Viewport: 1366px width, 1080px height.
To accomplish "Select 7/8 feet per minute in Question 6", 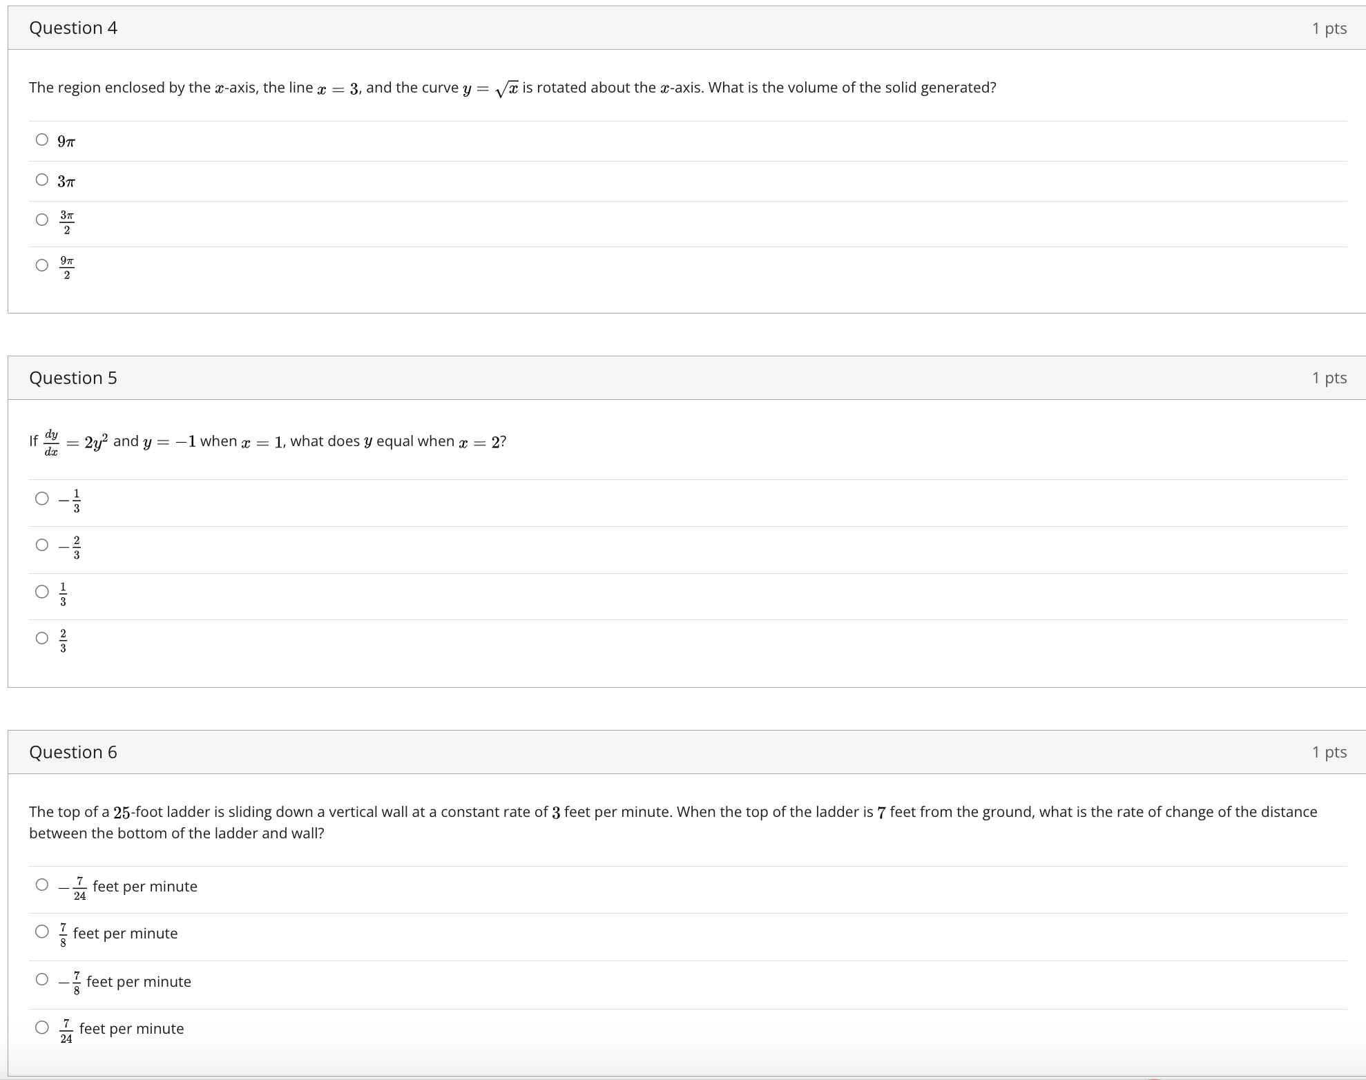I will 40,931.
